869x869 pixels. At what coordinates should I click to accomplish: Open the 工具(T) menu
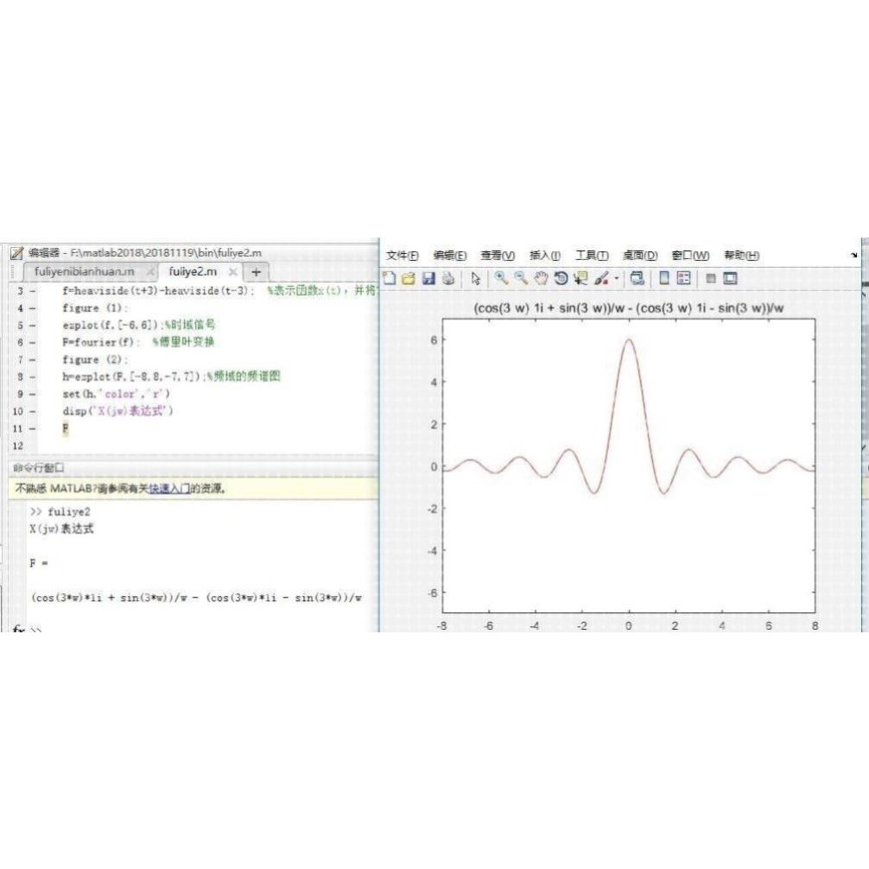[592, 256]
